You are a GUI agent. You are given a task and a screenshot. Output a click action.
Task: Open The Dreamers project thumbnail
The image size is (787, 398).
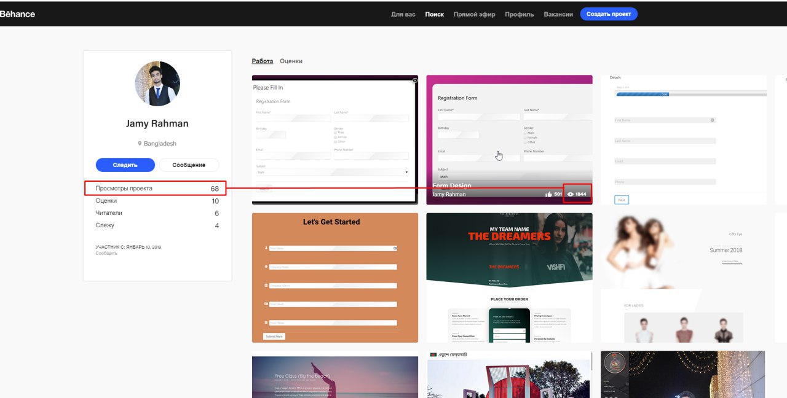[x=509, y=278]
